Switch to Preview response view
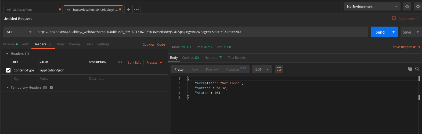 click(x=212, y=69)
